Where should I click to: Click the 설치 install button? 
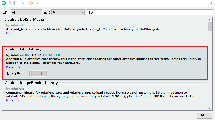coord(39,74)
